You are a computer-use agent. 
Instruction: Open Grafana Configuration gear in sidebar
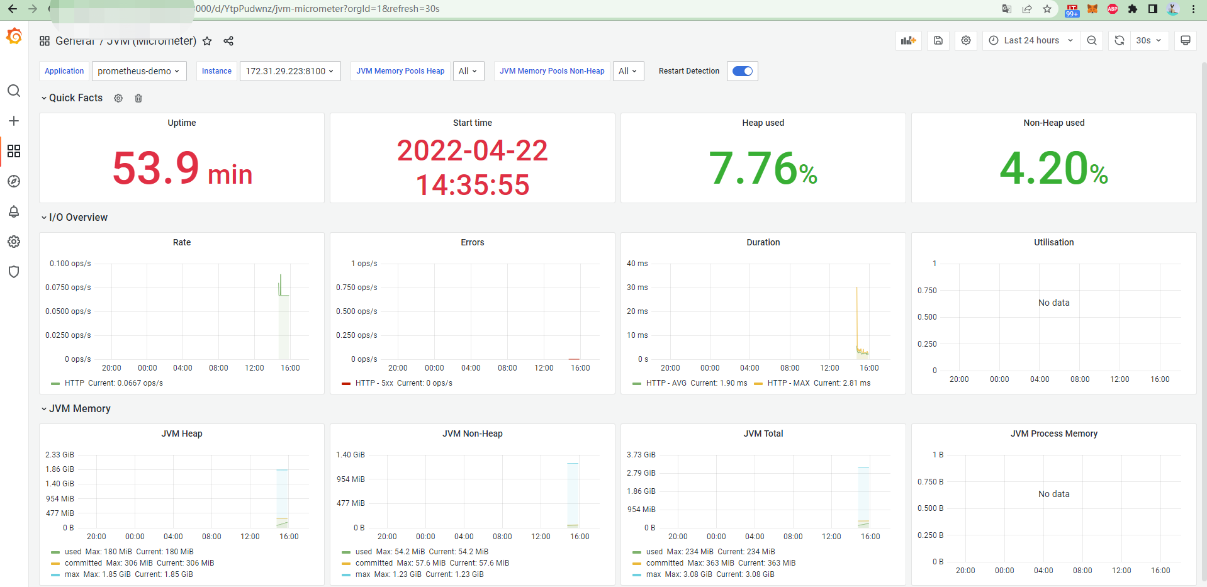click(14, 242)
